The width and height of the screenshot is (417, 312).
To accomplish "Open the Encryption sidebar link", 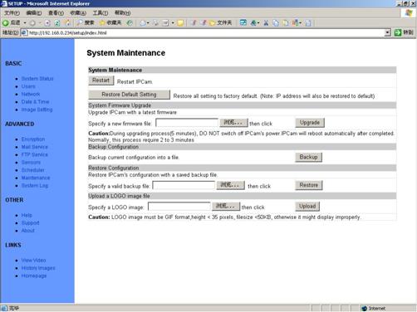I will click(33, 139).
